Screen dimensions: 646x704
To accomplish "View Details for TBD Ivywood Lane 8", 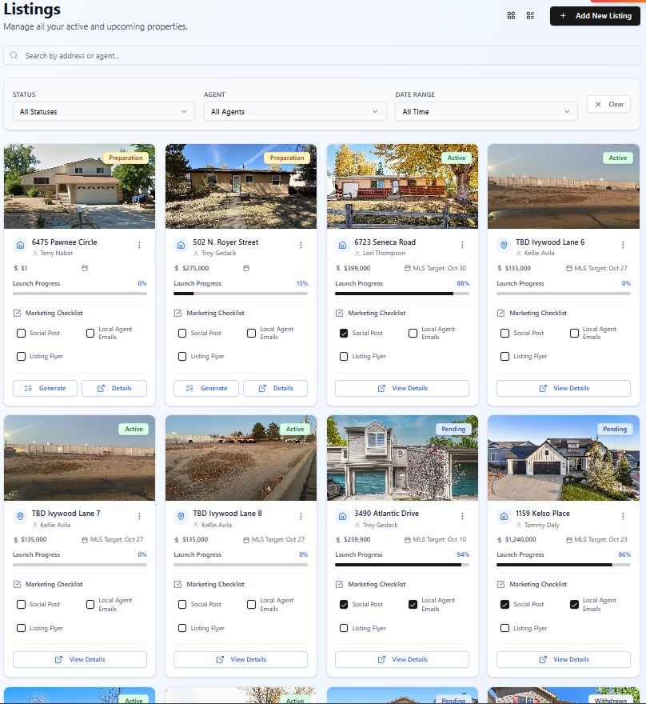I will pos(241,659).
